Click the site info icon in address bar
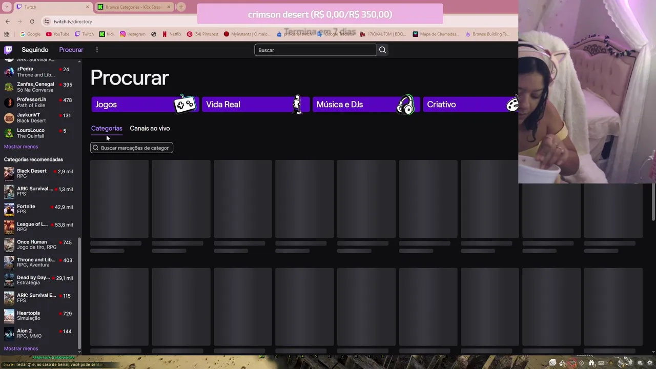Screen dimensions: 656x369 tap(47, 22)
